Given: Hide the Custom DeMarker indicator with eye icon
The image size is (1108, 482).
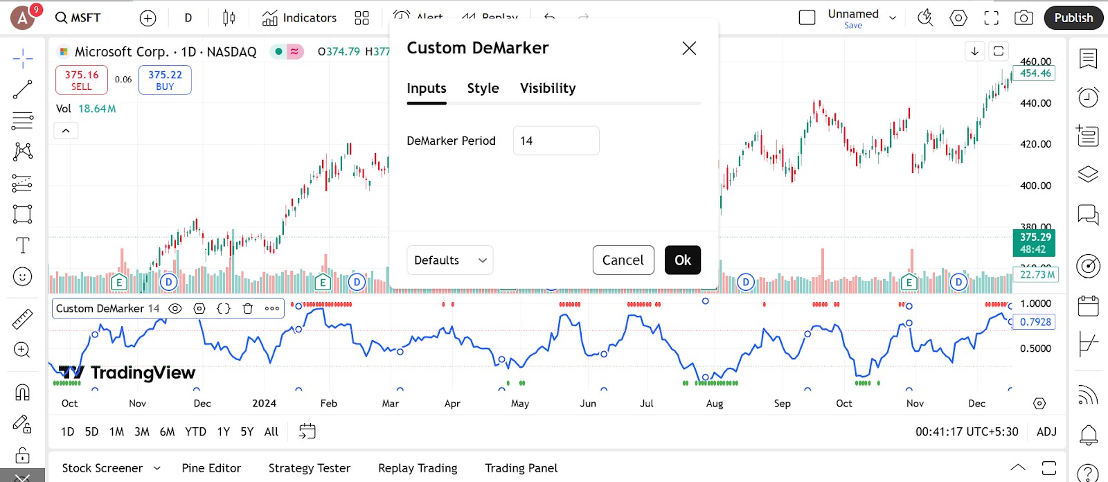Looking at the screenshot, I should 175,309.
